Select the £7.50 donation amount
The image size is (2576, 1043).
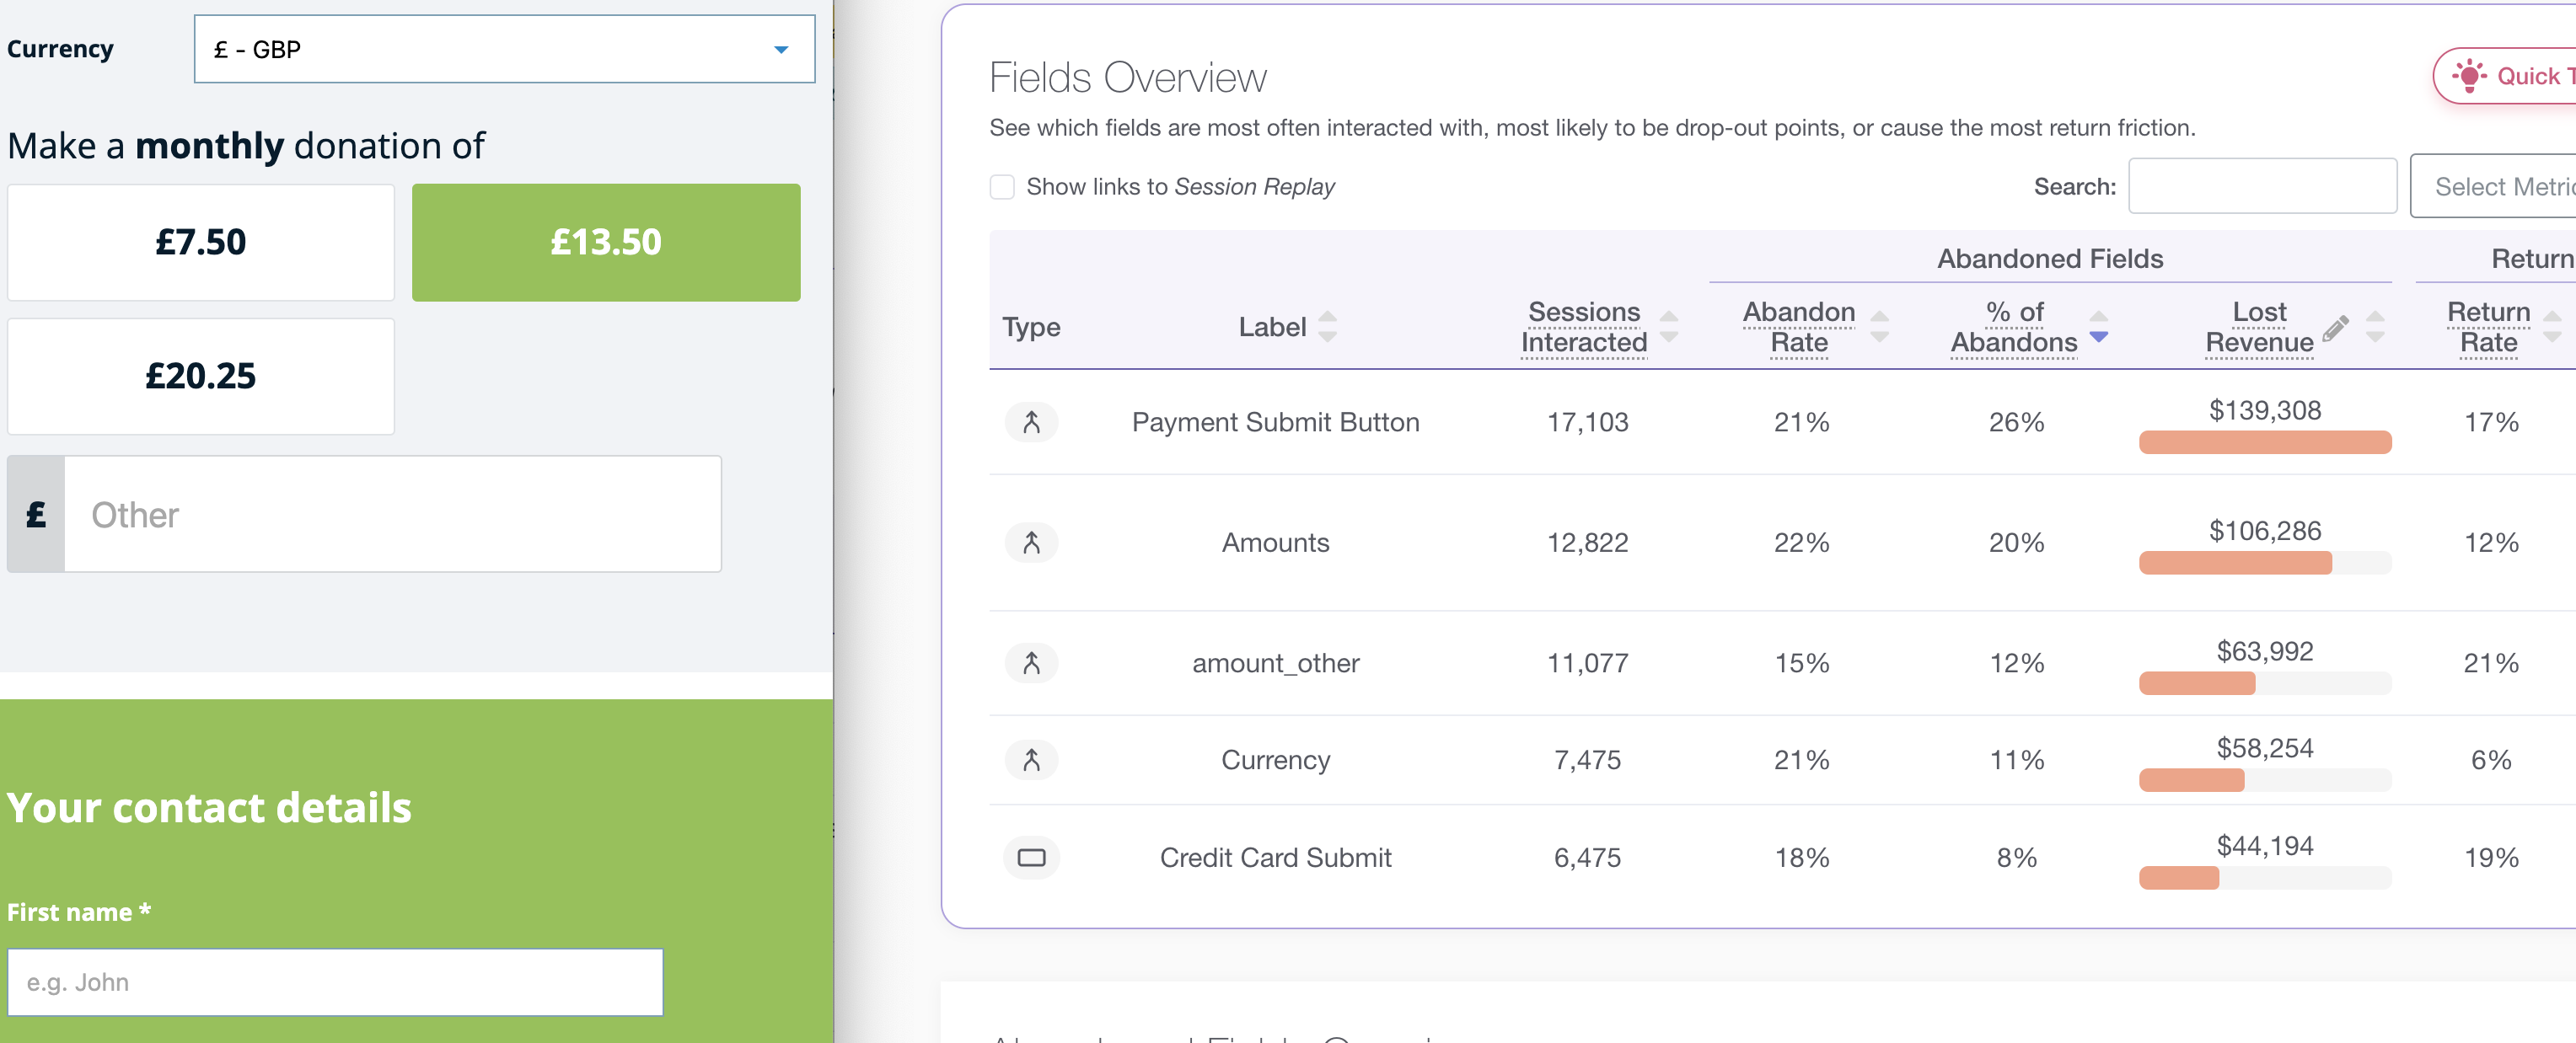point(201,242)
